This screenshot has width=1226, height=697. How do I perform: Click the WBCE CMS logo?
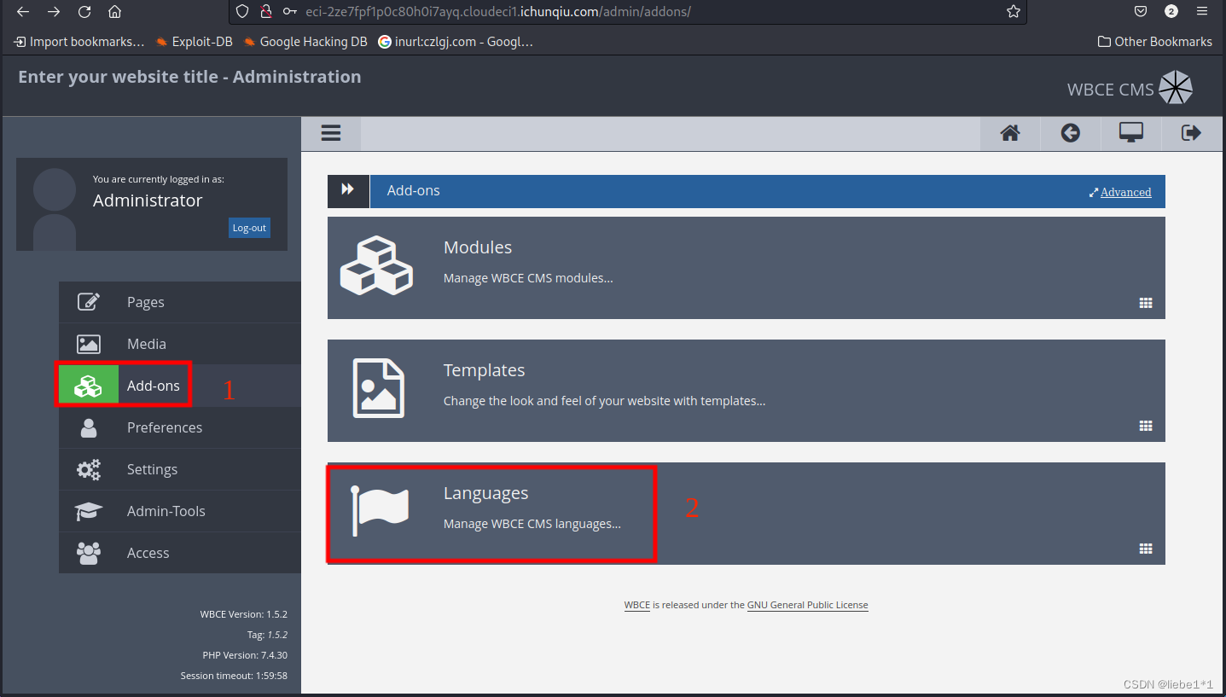tap(1130, 89)
